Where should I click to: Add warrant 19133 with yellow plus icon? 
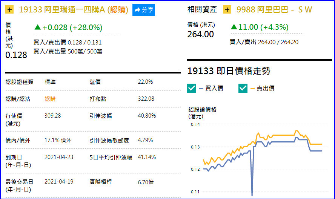click(x=9, y=9)
